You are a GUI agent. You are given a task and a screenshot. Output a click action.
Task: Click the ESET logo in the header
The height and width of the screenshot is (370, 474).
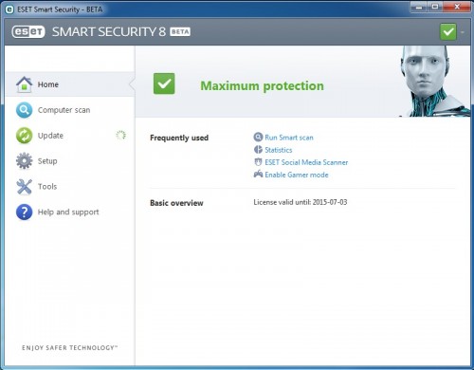[28, 31]
